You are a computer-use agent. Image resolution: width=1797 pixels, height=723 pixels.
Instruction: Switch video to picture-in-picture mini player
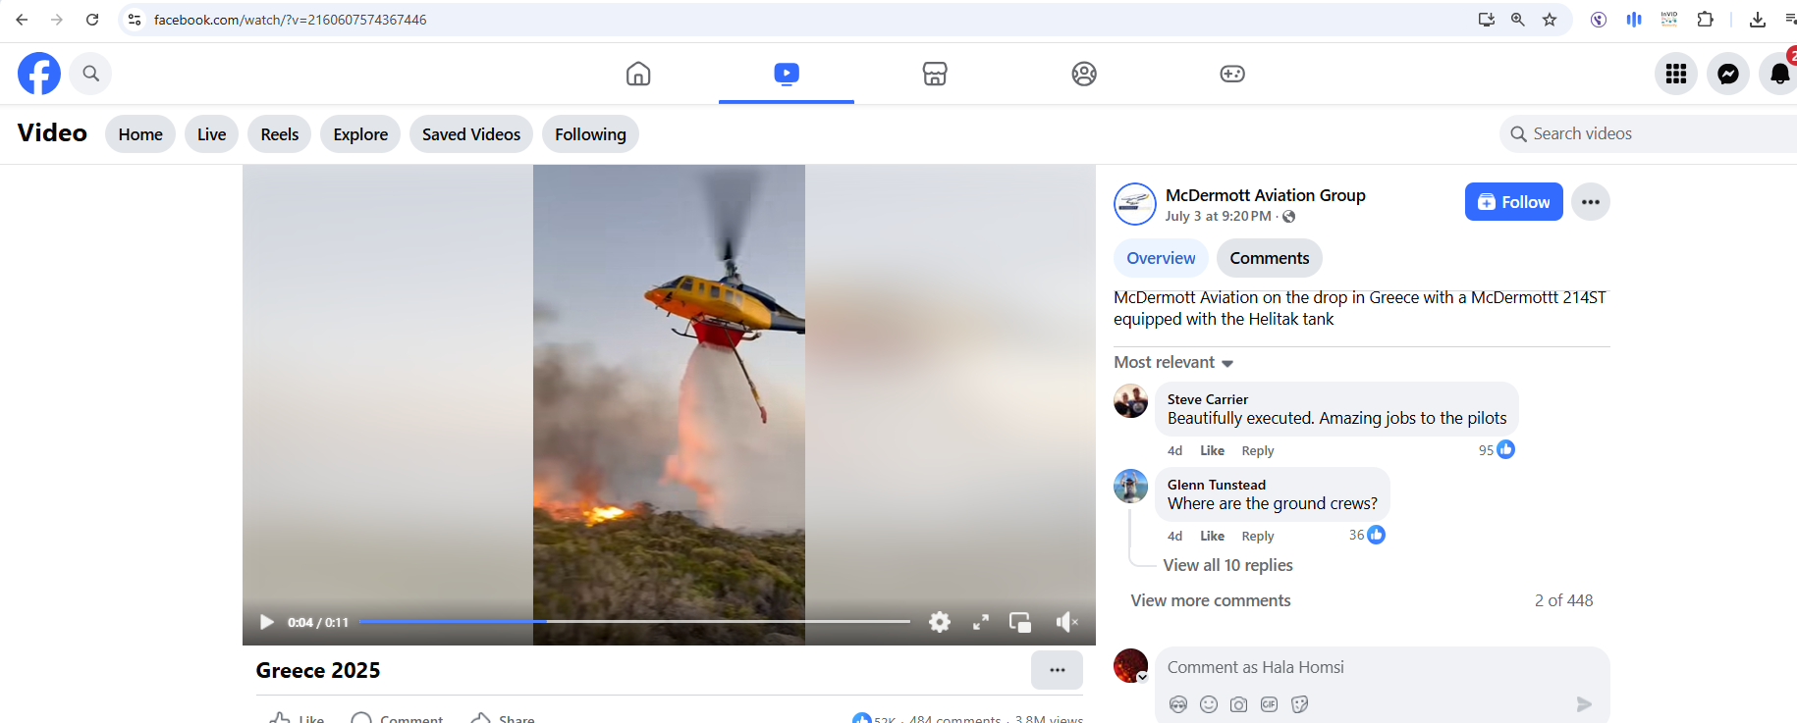point(1020,622)
